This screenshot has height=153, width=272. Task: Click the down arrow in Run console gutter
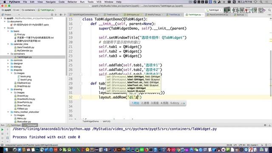click(x=8, y=134)
